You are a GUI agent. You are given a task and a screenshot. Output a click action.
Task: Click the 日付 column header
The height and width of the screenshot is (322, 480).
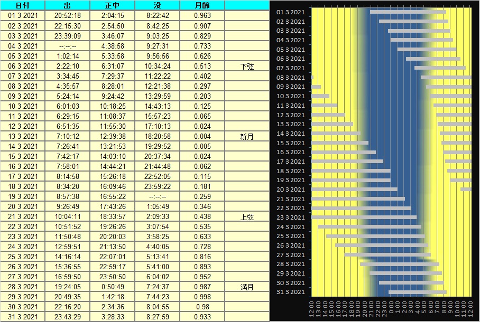click(x=23, y=5)
